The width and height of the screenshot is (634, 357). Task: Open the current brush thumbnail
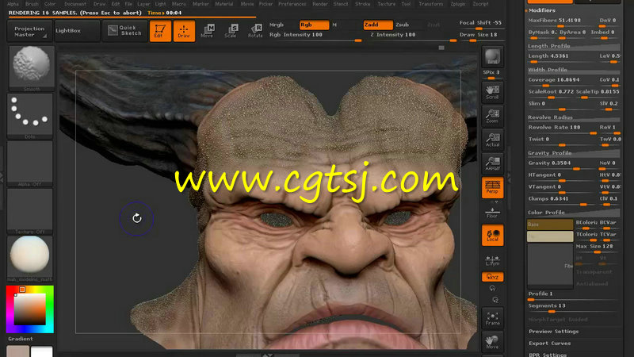tap(31, 67)
